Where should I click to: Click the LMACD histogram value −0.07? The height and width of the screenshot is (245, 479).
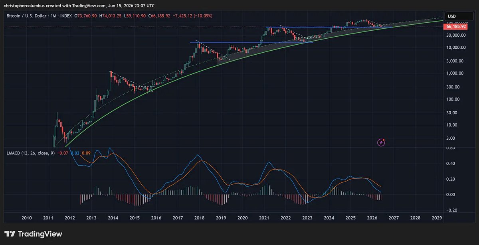point(62,153)
